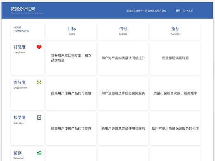The image size is (215, 161).
Task: Click the cell 质量保证满意程度
Action: (175, 58)
